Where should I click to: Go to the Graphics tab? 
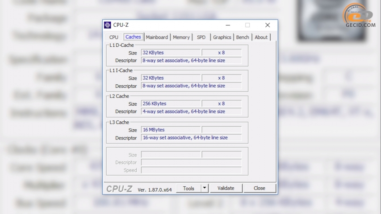(x=222, y=37)
